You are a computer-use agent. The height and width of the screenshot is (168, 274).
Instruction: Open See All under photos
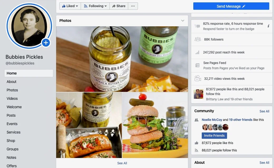tap(122, 163)
